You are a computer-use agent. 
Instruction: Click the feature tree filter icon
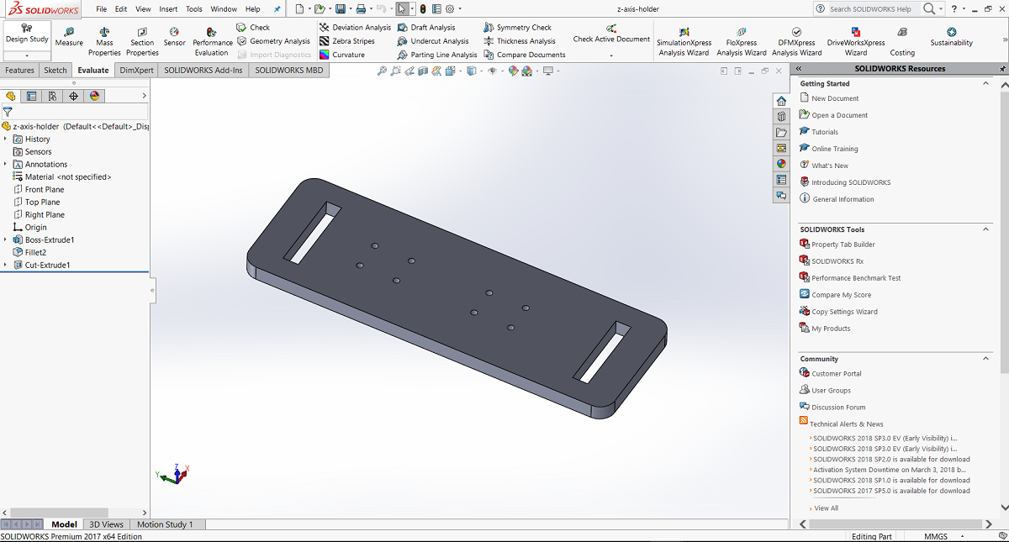(x=8, y=111)
